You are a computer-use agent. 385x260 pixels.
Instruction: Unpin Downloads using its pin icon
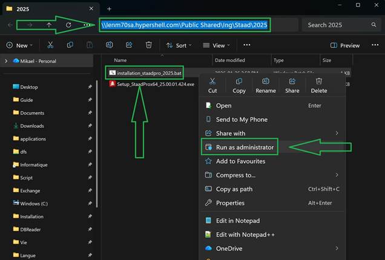(90, 125)
